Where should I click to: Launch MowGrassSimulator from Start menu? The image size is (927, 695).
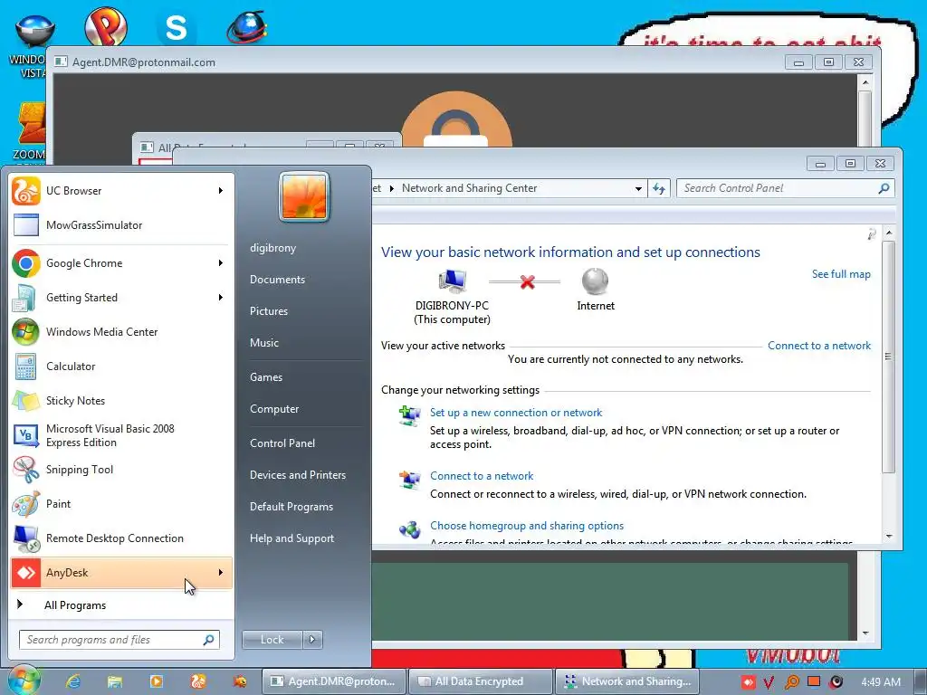click(x=121, y=225)
